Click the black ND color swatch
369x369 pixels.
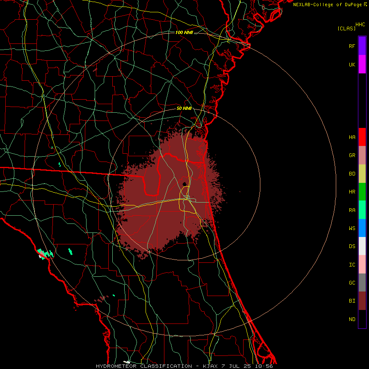362,319
